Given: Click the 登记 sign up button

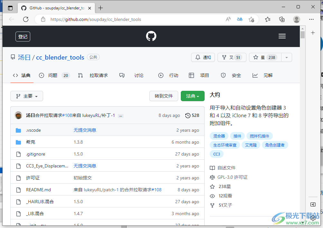Looking at the screenshot, I should pos(23,37).
